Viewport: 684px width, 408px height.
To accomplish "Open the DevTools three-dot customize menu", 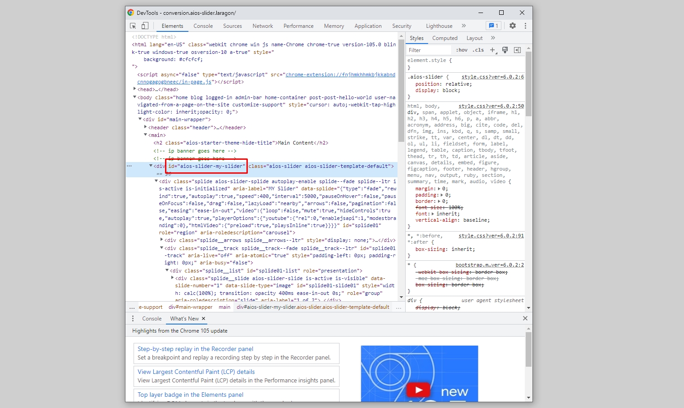I will [525, 26].
